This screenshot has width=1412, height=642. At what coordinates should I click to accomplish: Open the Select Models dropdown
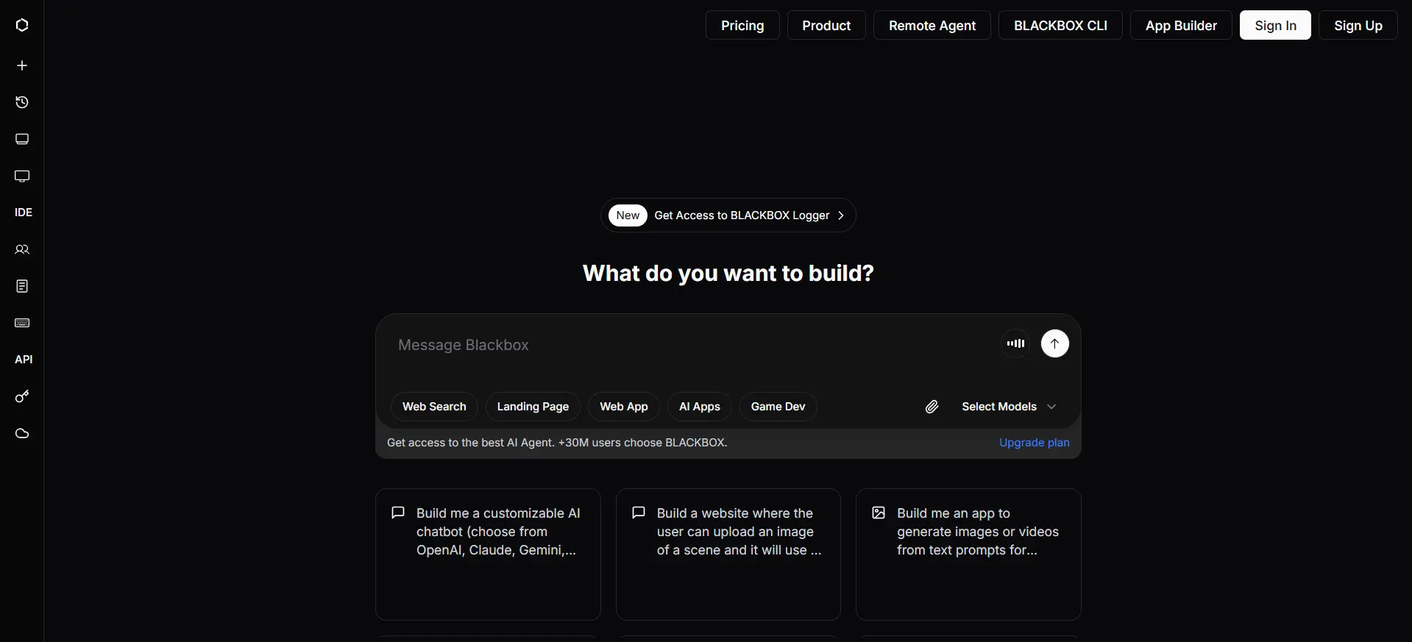(x=1008, y=407)
